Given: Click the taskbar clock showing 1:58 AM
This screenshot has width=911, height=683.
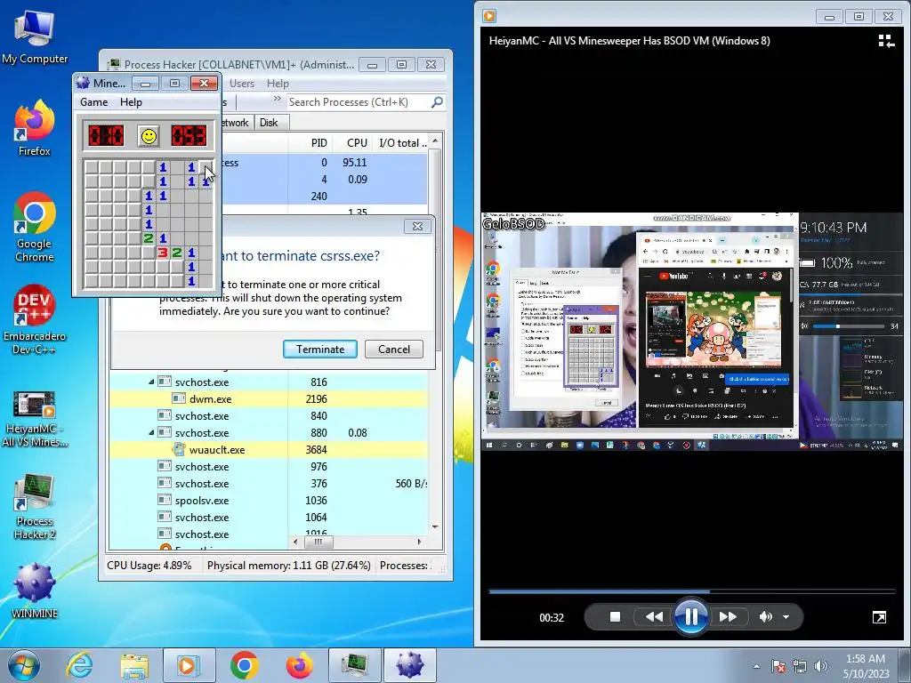Looking at the screenshot, I should (x=866, y=666).
